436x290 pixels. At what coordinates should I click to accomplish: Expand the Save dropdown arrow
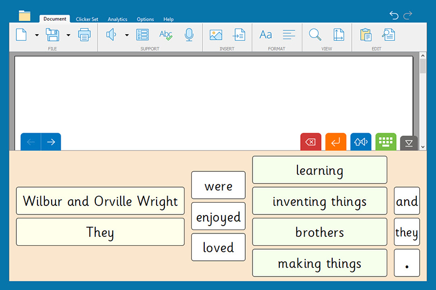(x=68, y=35)
